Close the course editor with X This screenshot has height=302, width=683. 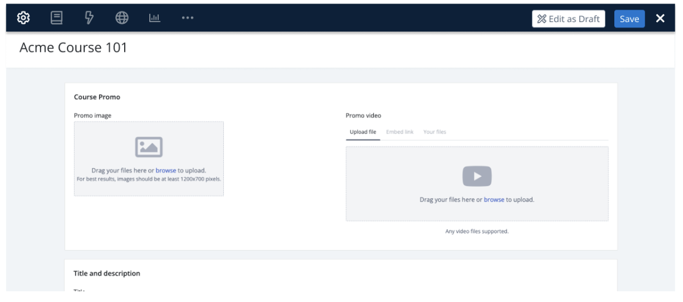(660, 19)
